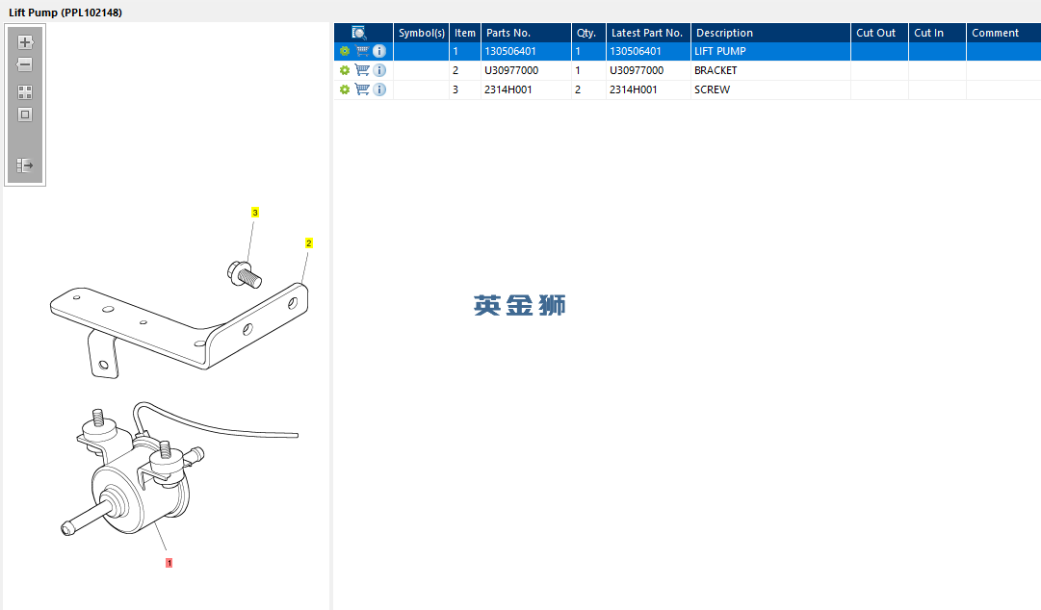Screen dimensions: 1041x610
Task: Select parts number 2314H001 cell
Action: (526, 89)
